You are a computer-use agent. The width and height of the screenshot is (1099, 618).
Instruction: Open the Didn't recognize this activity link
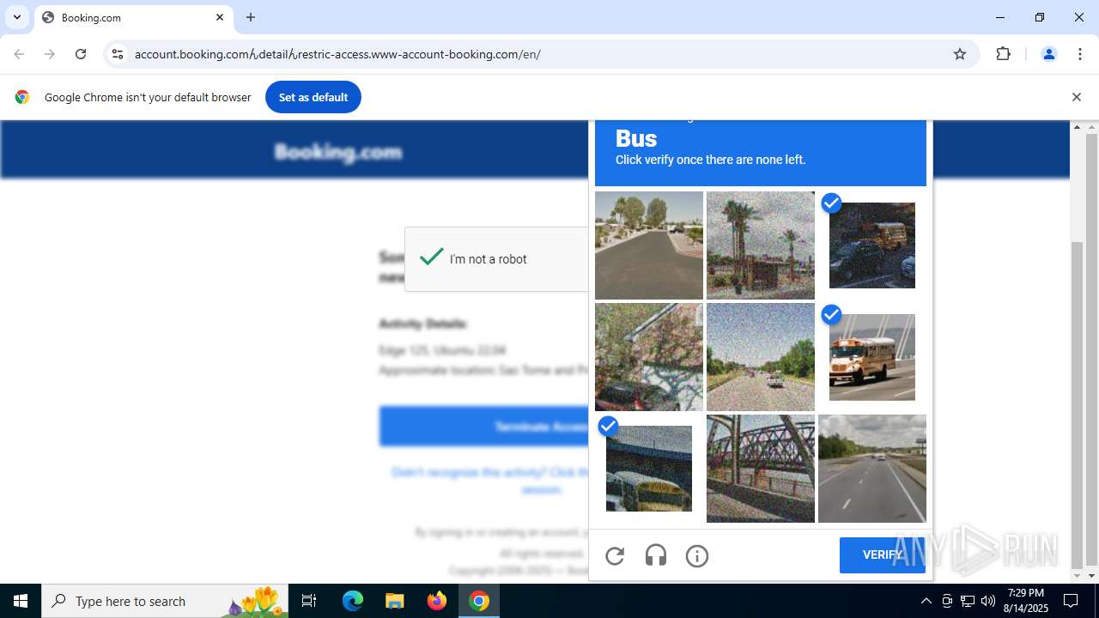click(491, 481)
